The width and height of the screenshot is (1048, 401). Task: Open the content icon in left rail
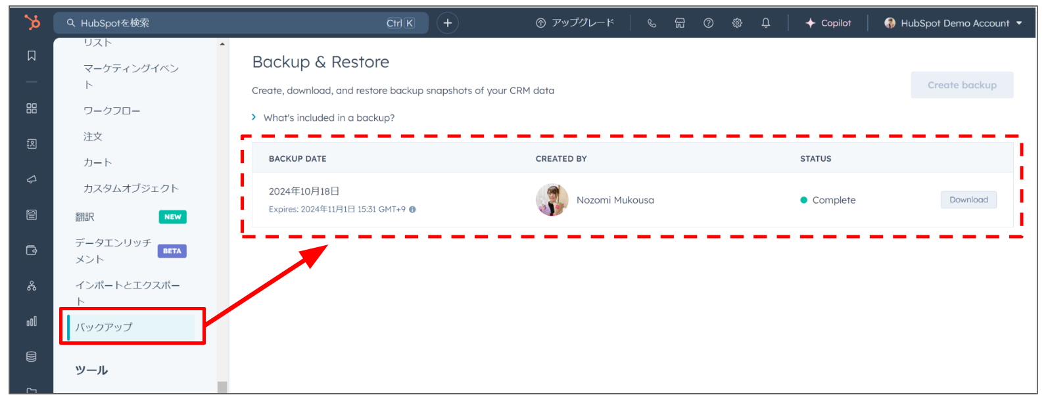click(32, 215)
